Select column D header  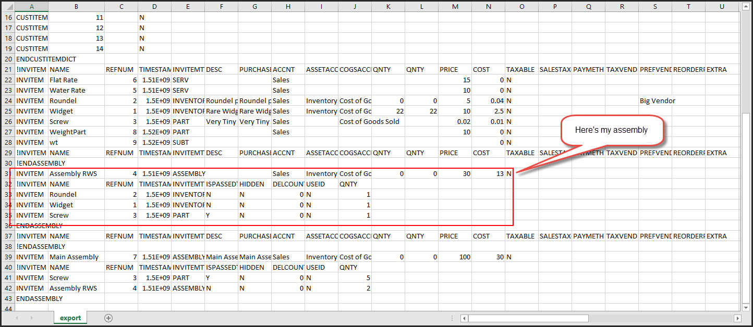pos(154,6)
